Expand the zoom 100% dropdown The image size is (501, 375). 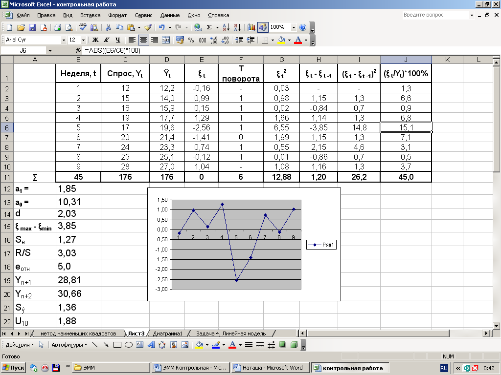coord(294,28)
